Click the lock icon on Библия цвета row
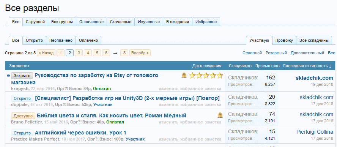337x147 pixels. [220, 115]
